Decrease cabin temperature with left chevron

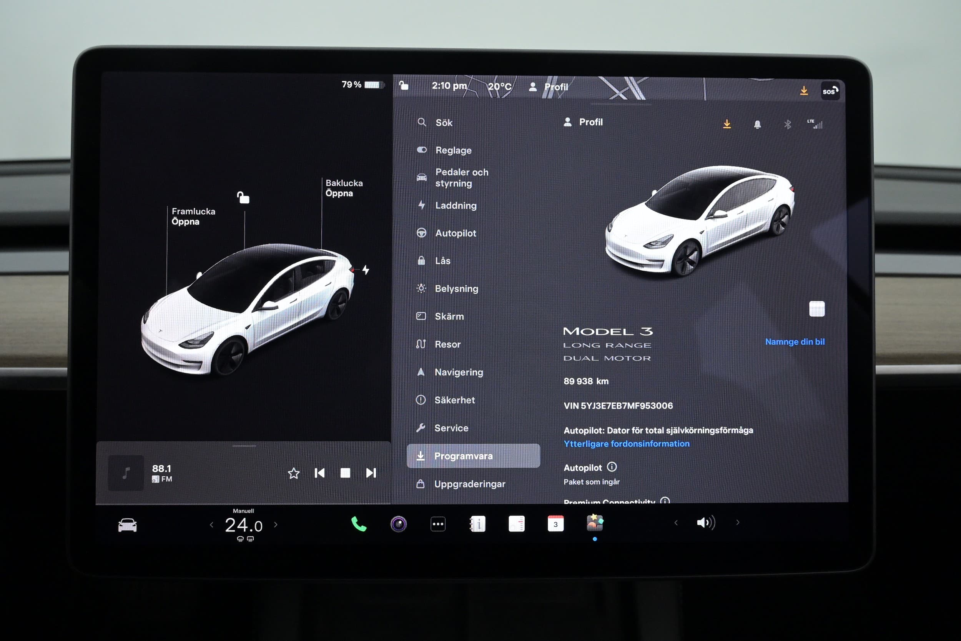211,524
